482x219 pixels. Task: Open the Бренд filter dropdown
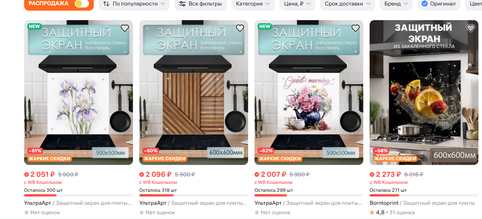point(396,4)
